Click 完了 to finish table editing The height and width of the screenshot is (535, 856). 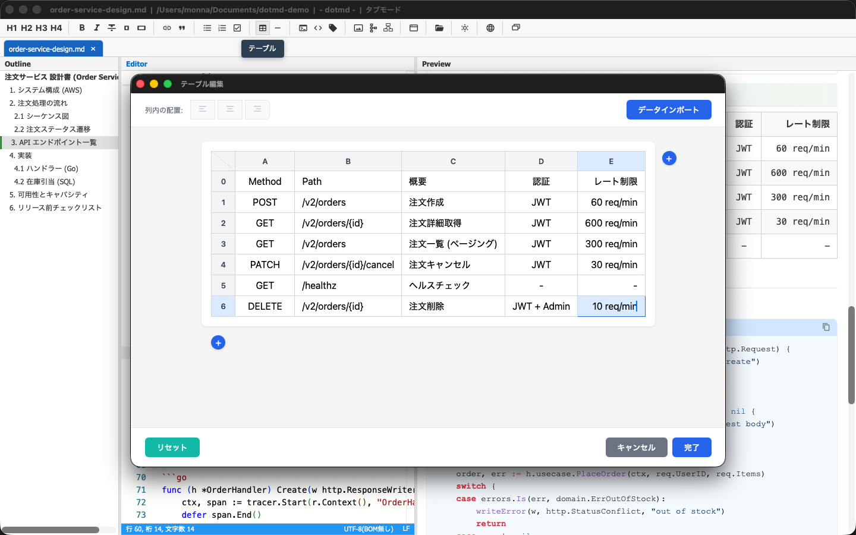pos(692,448)
